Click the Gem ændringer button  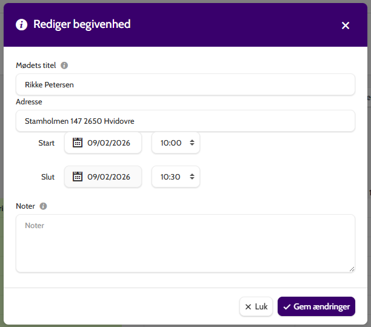click(x=316, y=306)
